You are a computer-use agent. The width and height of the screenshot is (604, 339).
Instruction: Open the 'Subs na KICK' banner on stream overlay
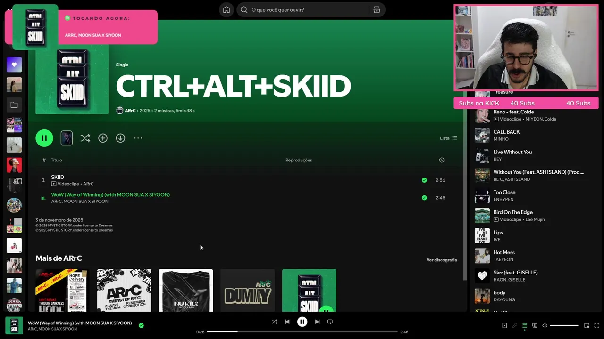(x=526, y=103)
